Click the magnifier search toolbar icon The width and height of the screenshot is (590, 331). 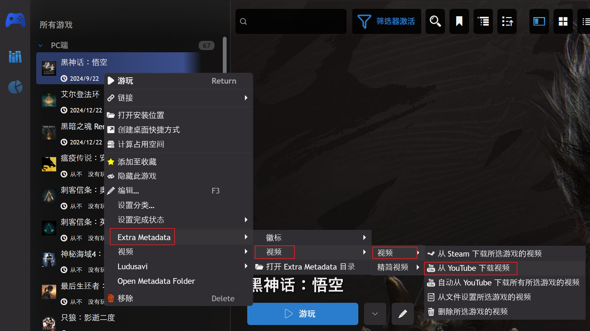[x=435, y=22]
